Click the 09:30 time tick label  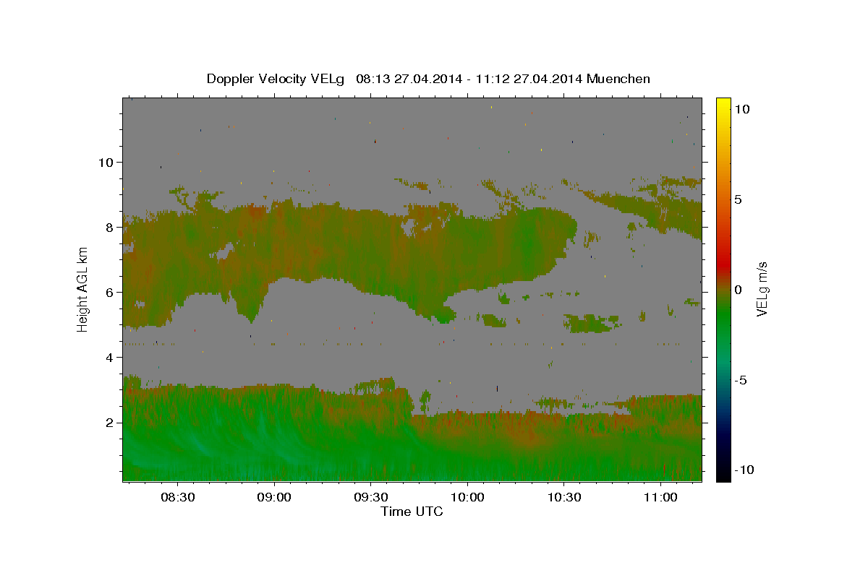pyautogui.click(x=371, y=497)
